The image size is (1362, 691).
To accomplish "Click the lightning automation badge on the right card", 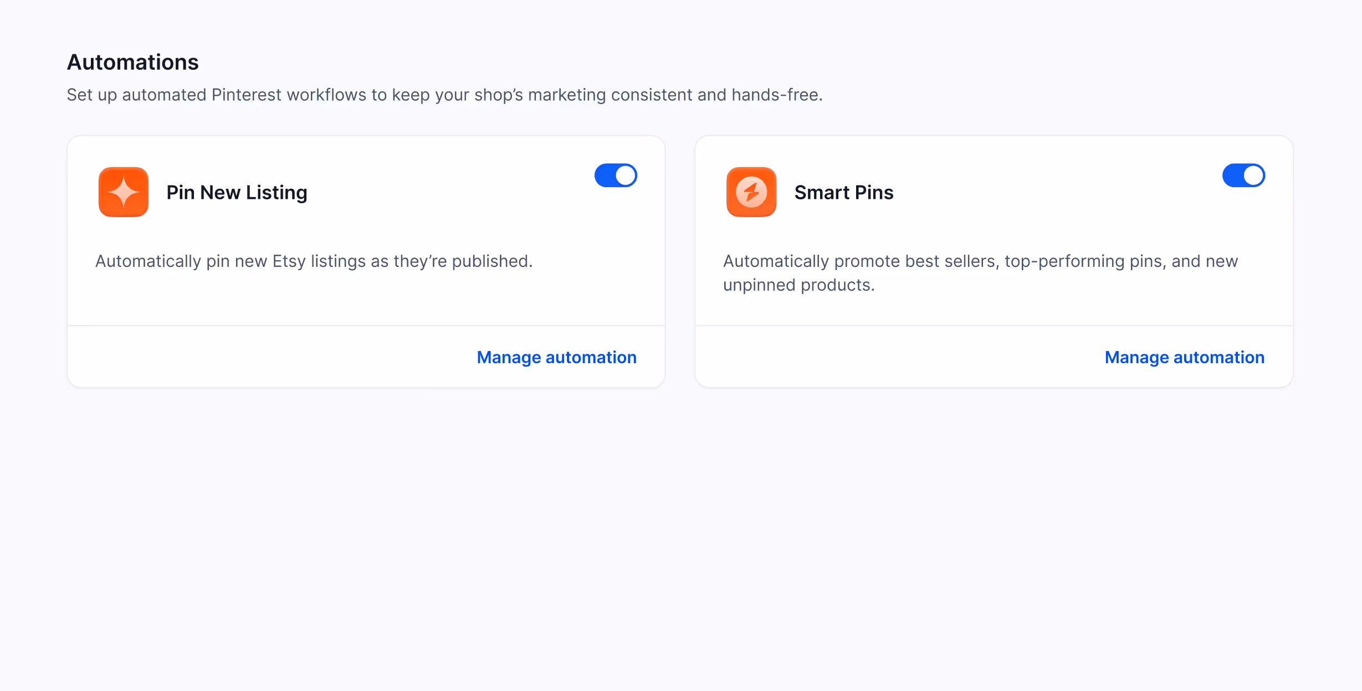I will pos(751,192).
